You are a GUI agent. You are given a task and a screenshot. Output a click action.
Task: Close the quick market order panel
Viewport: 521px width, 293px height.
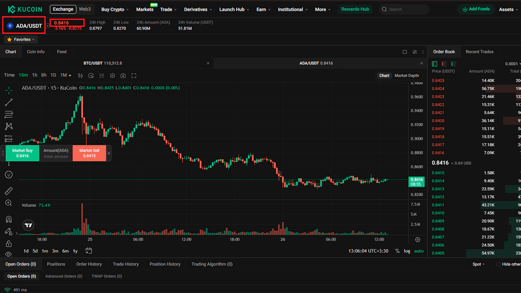coord(109,153)
